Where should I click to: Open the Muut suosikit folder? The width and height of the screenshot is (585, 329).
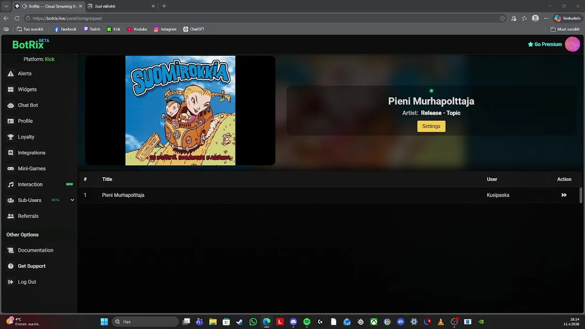[x=565, y=29]
